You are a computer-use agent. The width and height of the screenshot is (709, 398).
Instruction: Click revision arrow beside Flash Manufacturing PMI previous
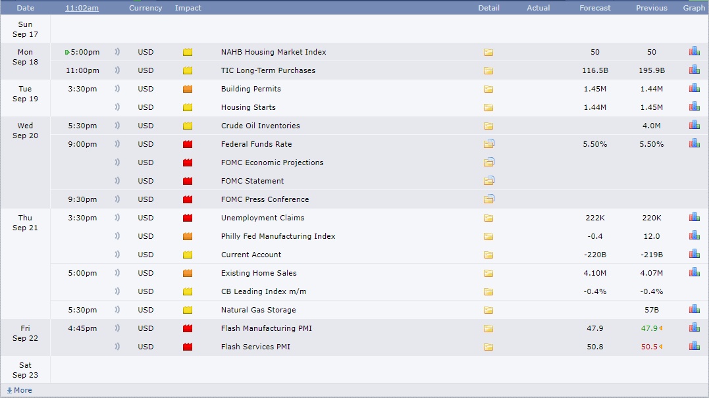point(660,328)
